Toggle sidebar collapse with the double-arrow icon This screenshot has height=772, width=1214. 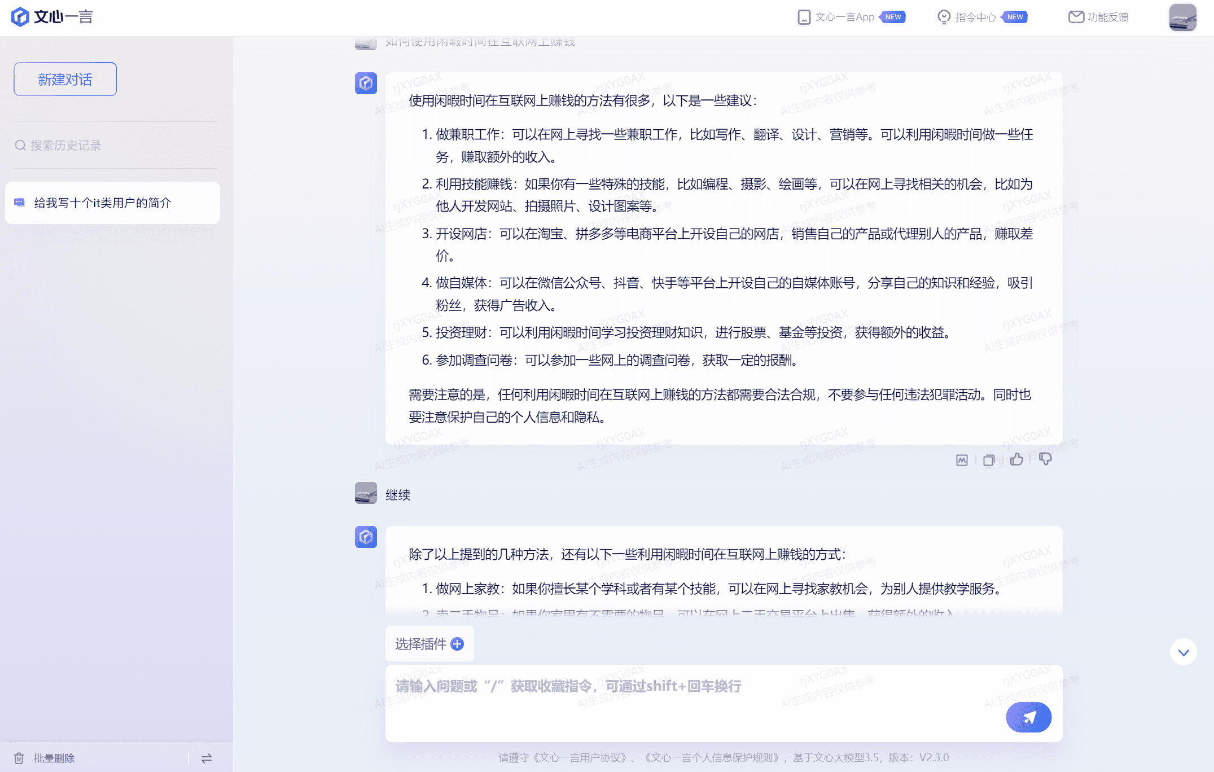(207, 758)
